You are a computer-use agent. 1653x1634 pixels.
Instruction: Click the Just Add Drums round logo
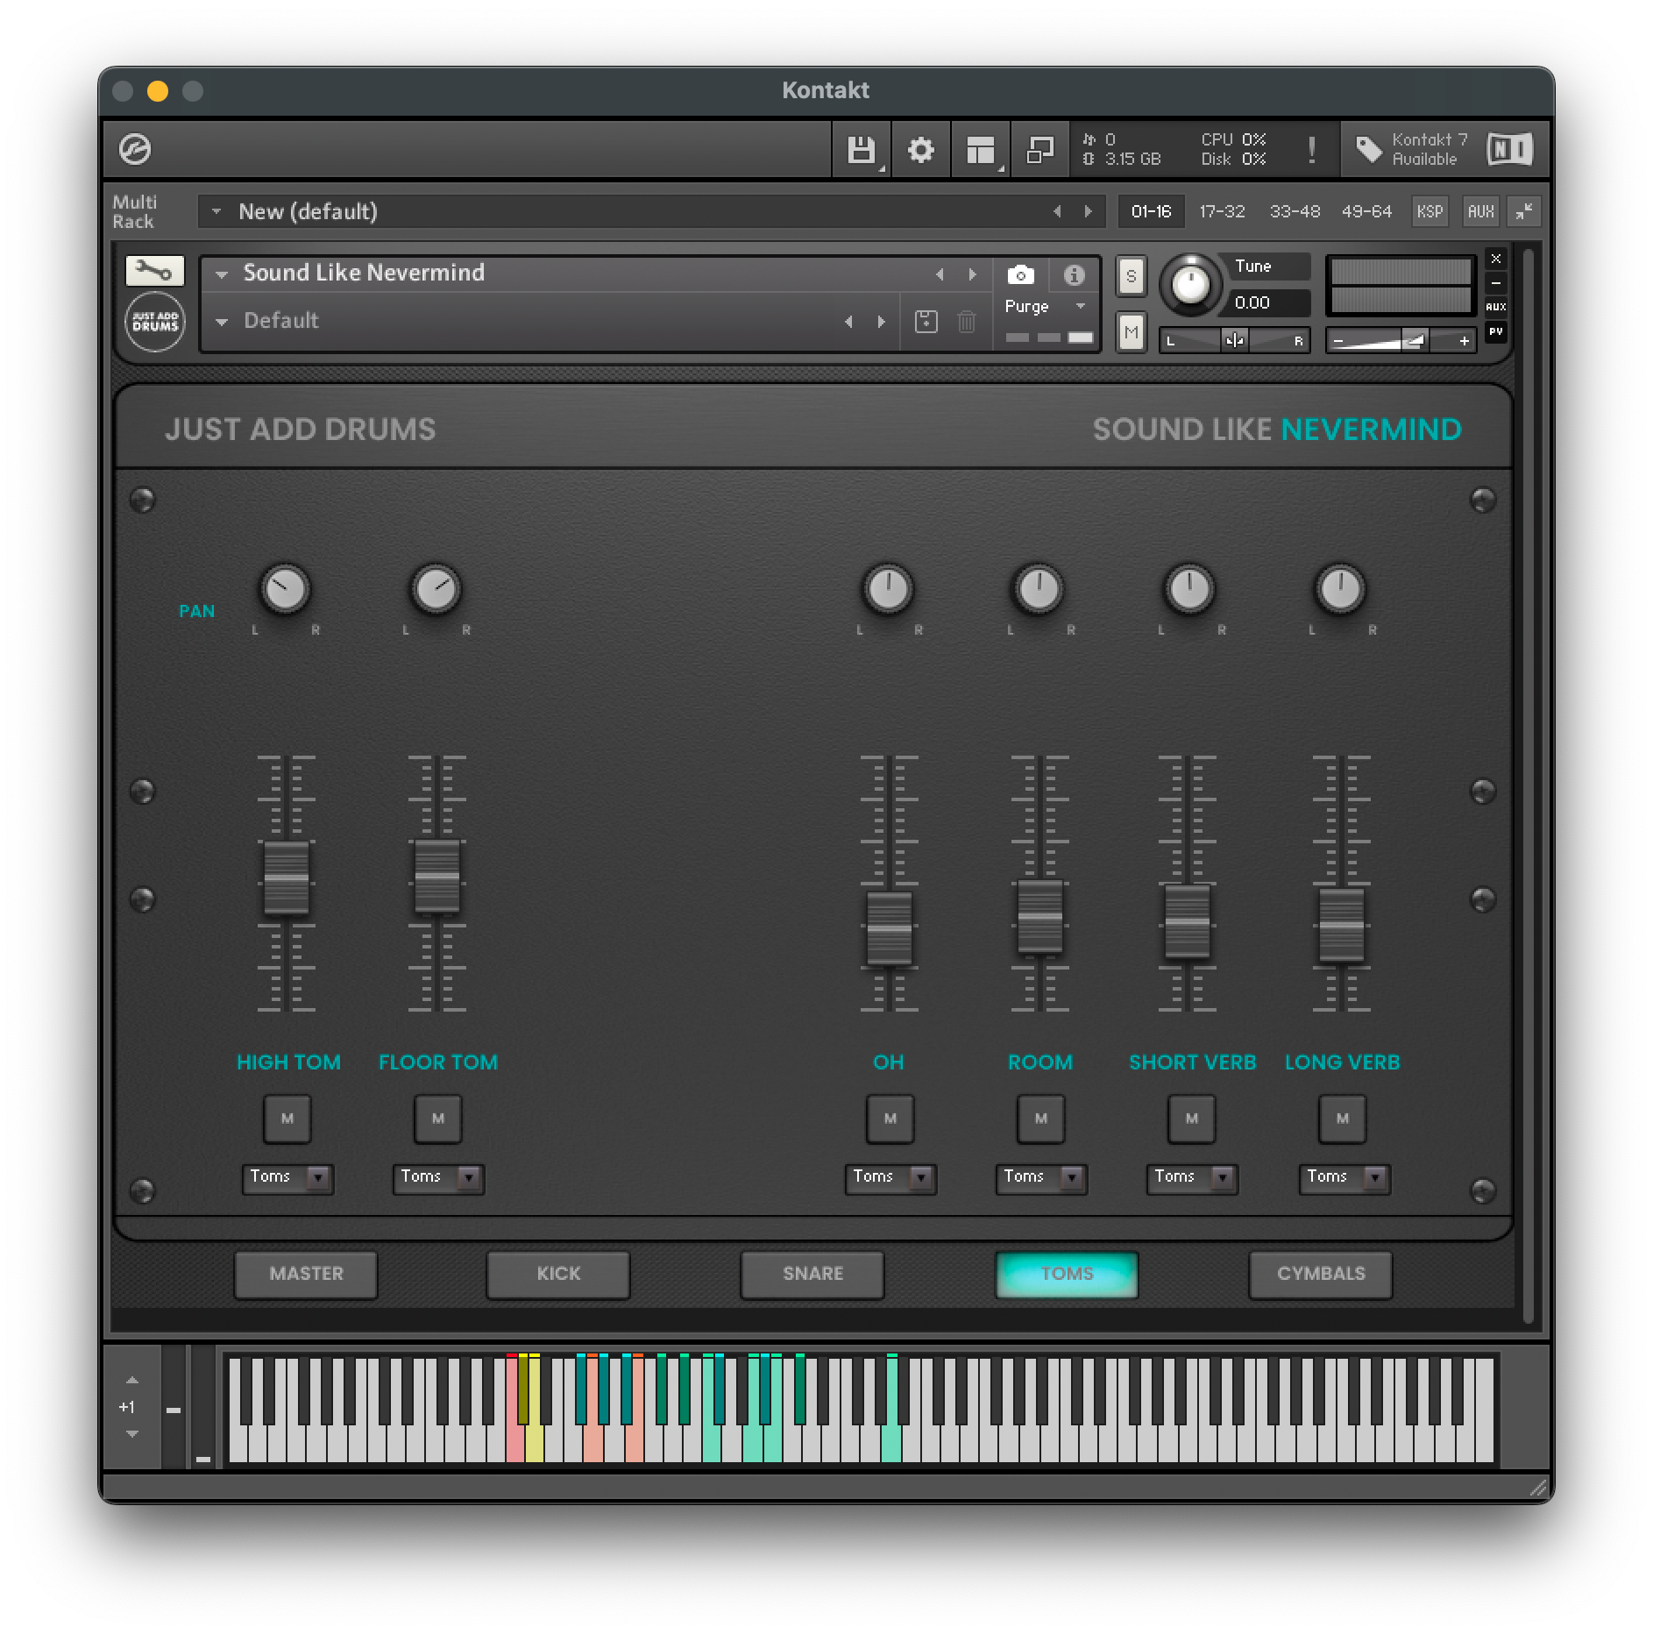click(155, 322)
